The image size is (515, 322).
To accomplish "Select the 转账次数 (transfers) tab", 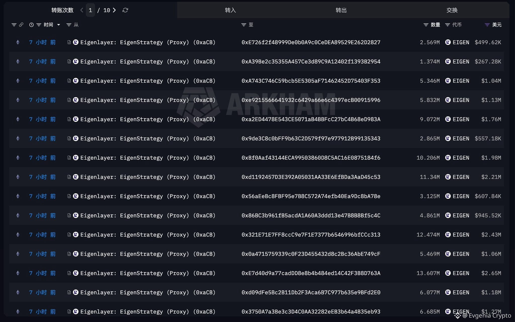I will click(x=62, y=10).
